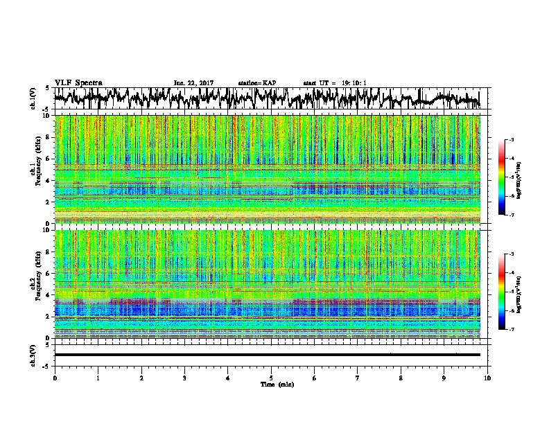Click the ch.2 spectrogram color scale bar
The image size is (549, 424).
pyautogui.click(x=502, y=292)
